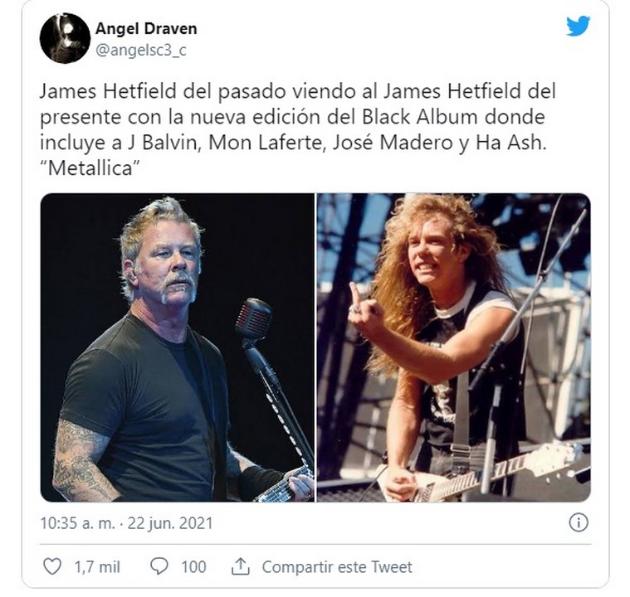Image resolution: width=630 pixels, height=597 pixels.
Task: Open the @angelsc3_c handle link
Action: (141, 51)
